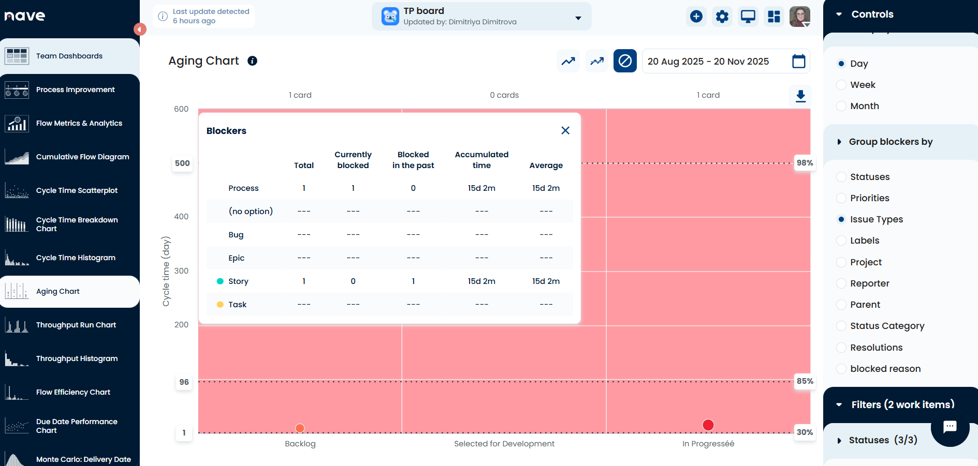Toggle the blockers icon button
Screen dimensions: 978x466
[x=625, y=61]
